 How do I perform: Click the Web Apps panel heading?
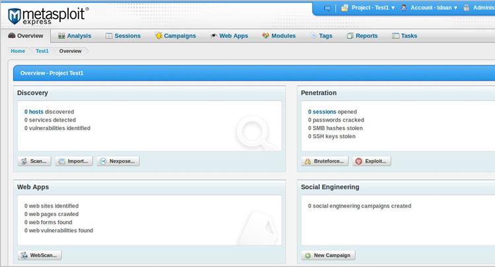click(33, 187)
